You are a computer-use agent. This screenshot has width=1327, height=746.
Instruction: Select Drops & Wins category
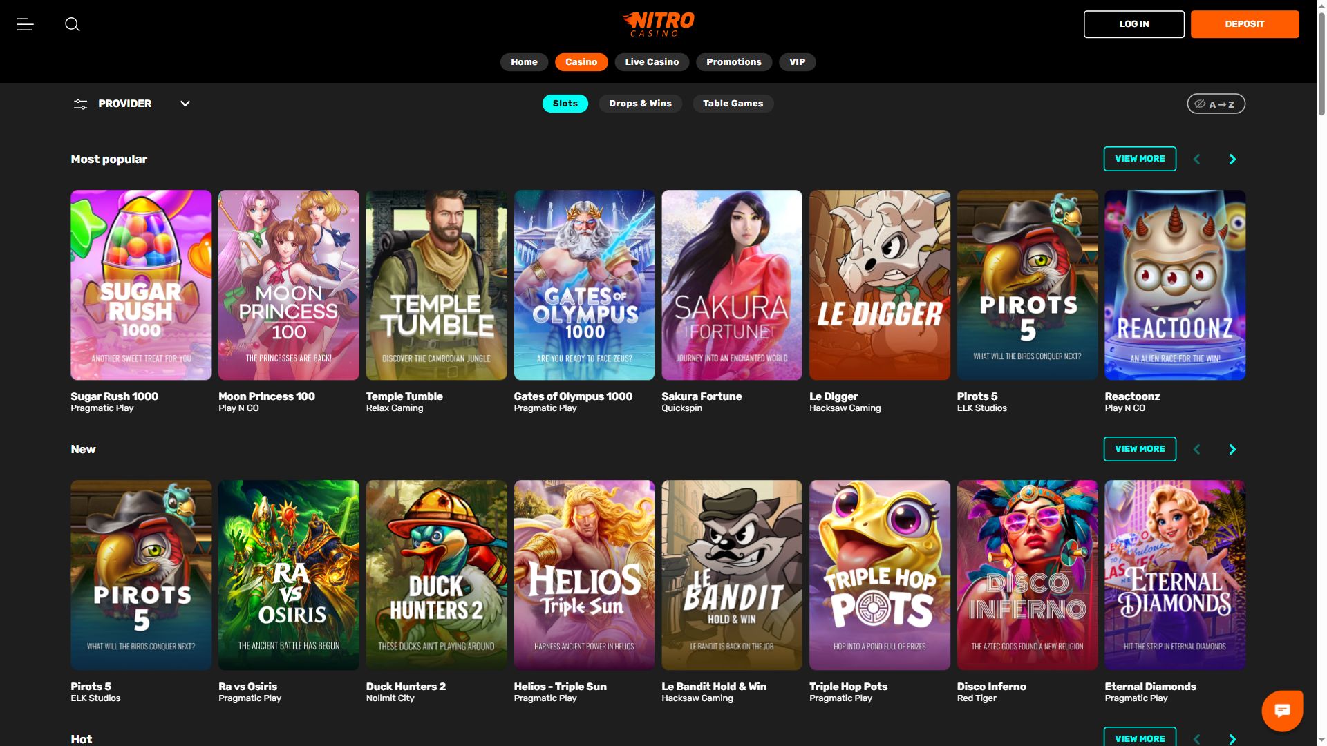coord(640,104)
